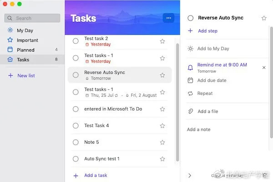Click the task list vertical scrollbar

[177, 102]
